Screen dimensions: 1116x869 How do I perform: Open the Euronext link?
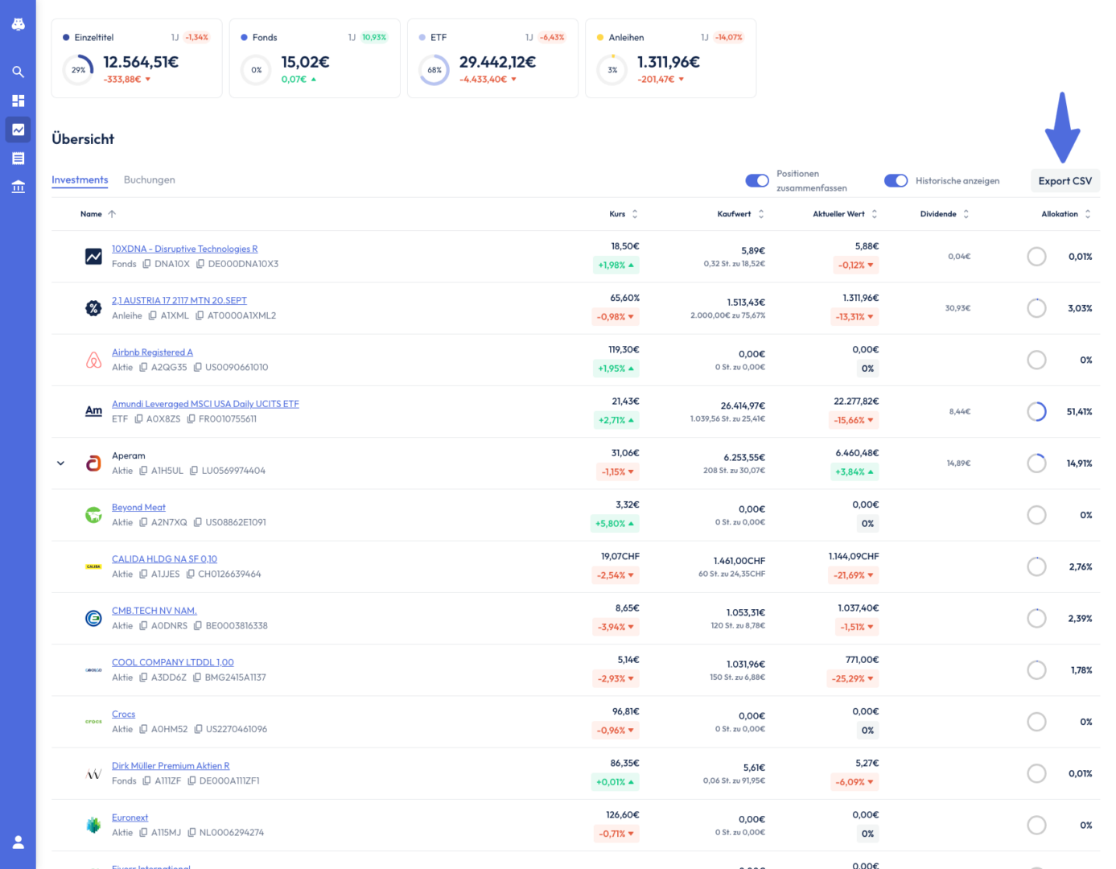coord(130,818)
